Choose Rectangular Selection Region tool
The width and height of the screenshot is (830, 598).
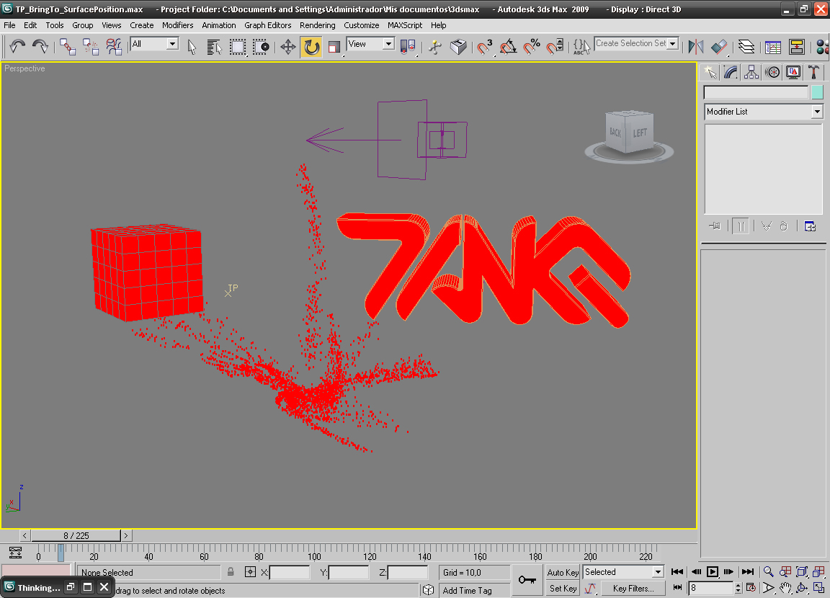238,47
